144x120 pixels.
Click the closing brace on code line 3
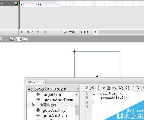click(93, 102)
